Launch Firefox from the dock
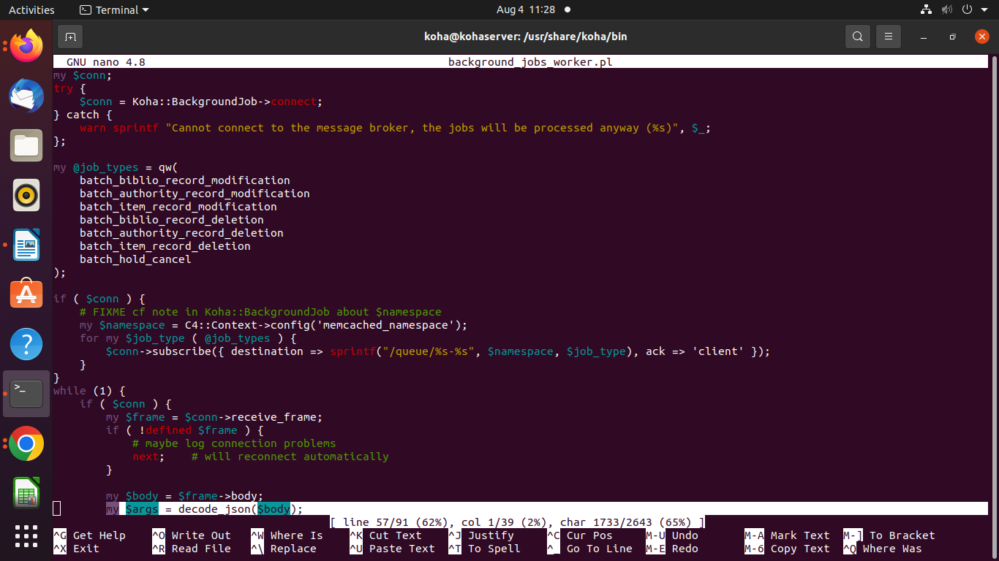 [26, 47]
